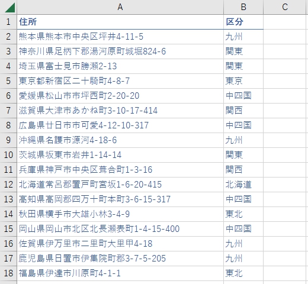Select cell 岡山県岡山市北区北長瀬表町1-4-15-400
Viewport: 308px width, 284px height.
tap(120, 229)
